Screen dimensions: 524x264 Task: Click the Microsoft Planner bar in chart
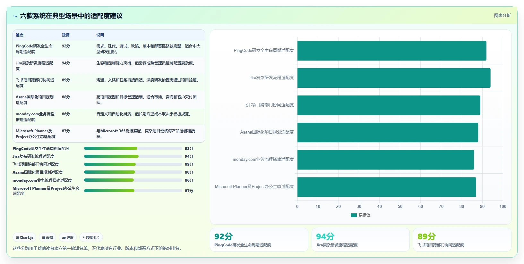[x=387, y=187]
